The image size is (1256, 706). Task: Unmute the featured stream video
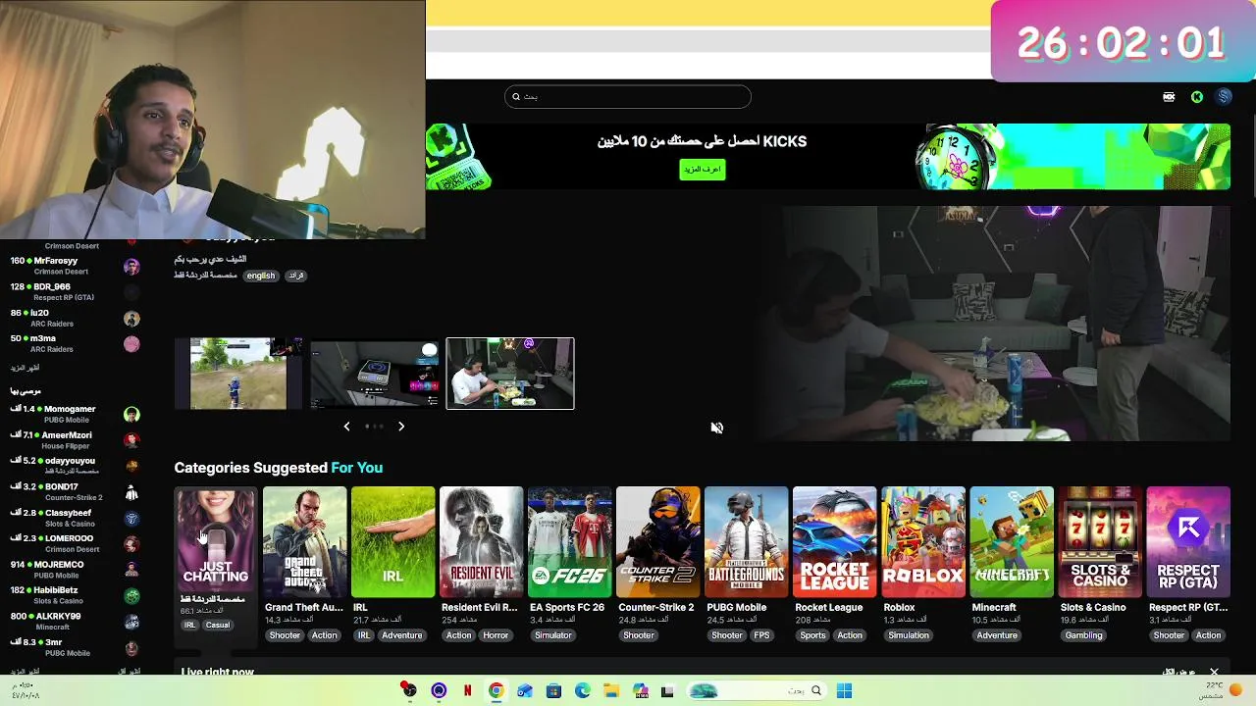[x=717, y=428]
